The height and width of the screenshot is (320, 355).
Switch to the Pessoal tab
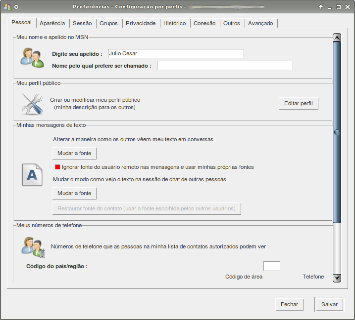(x=21, y=23)
